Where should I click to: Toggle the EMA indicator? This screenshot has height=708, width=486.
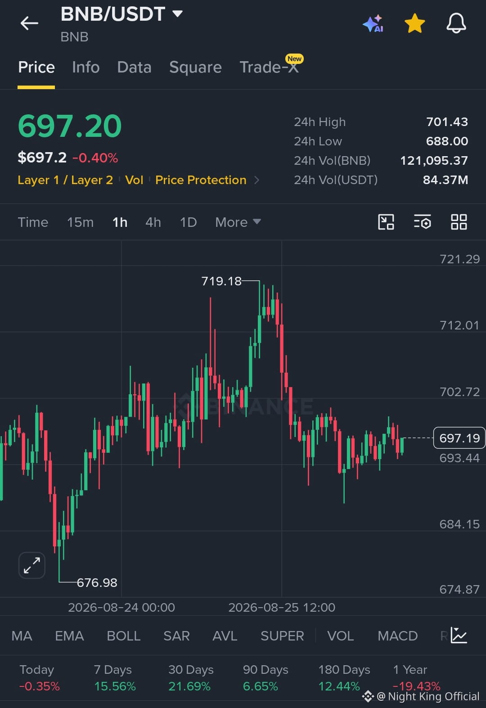tap(69, 636)
